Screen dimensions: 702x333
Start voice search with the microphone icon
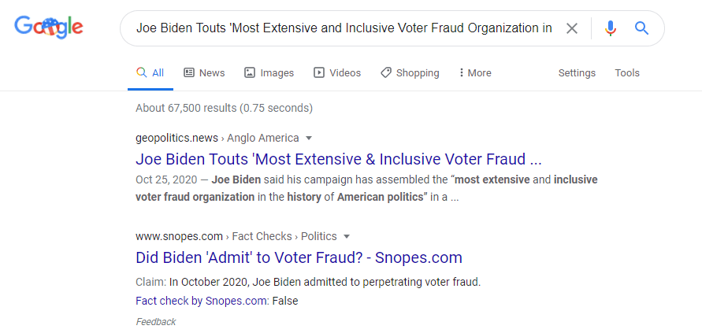tap(611, 28)
